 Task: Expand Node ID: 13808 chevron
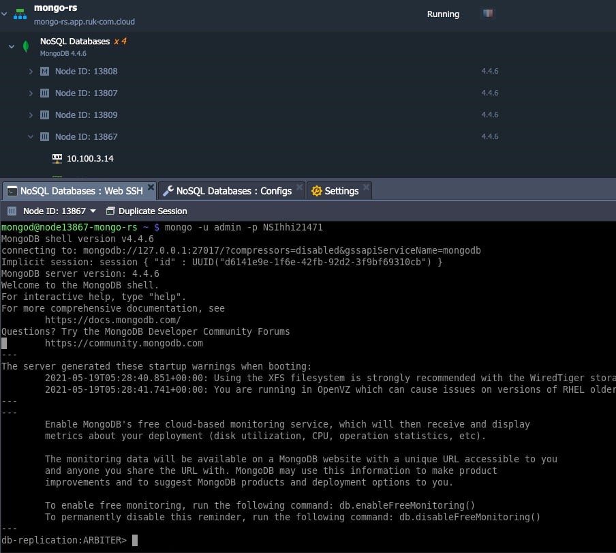31,71
